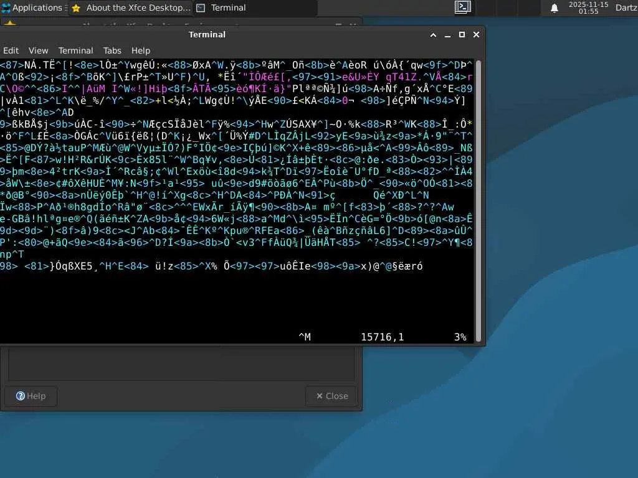The height and width of the screenshot is (478, 638).
Task: Click the Terminal window title bar
Action: [x=207, y=35]
